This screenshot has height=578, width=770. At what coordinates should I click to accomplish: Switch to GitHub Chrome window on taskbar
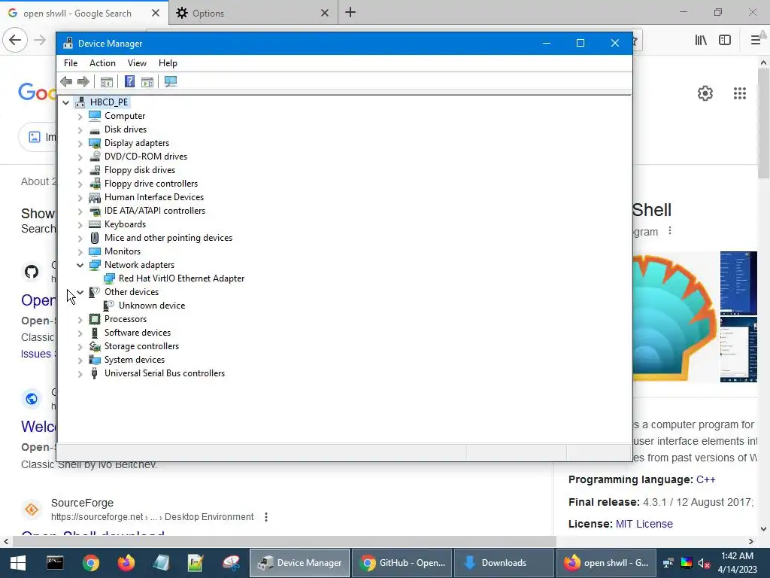point(402,563)
